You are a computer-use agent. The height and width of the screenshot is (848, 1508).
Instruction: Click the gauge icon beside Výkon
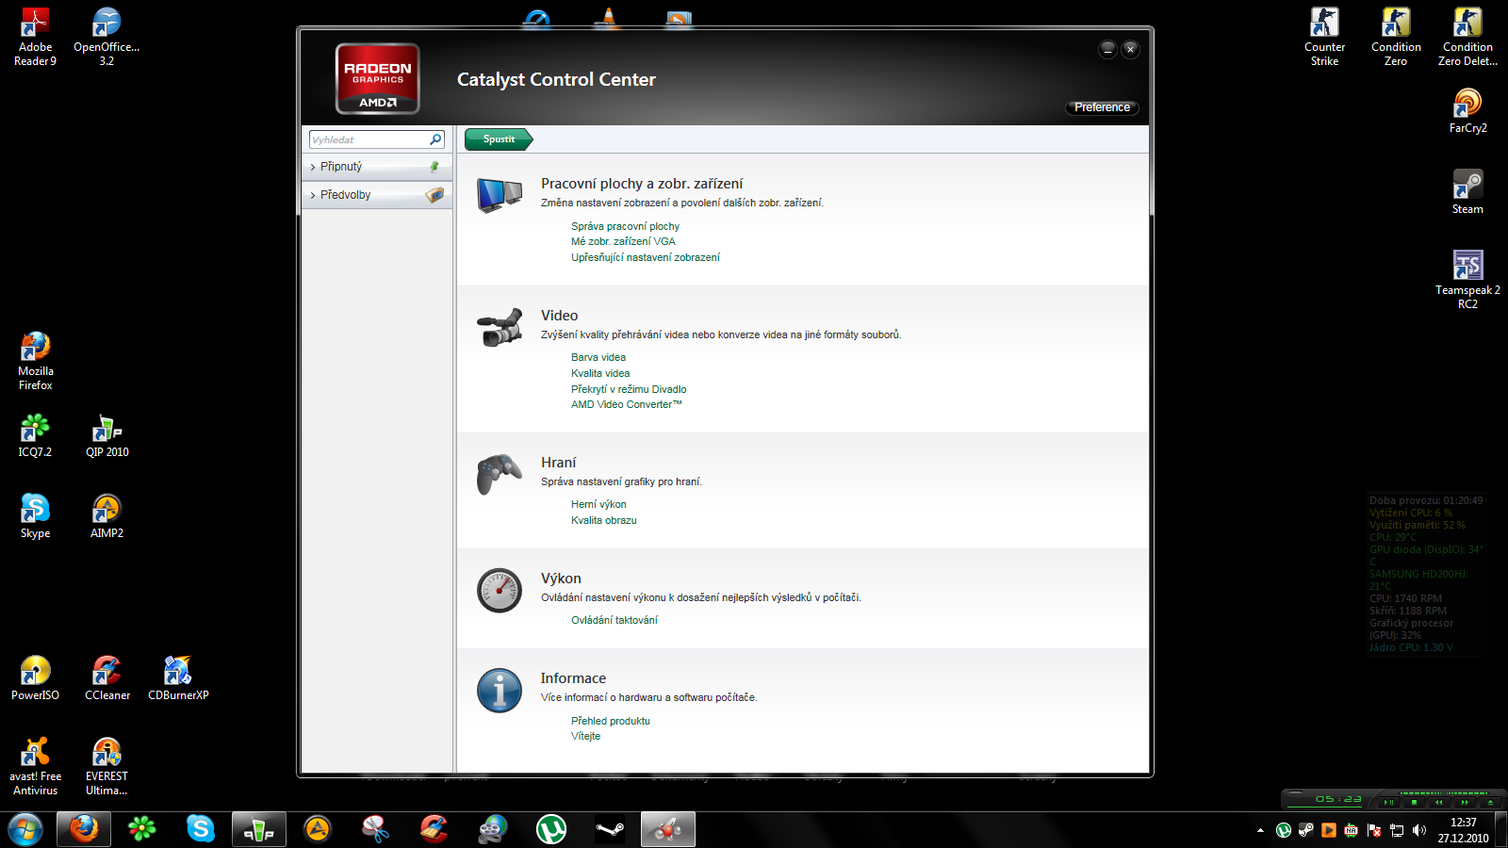click(500, 591)
